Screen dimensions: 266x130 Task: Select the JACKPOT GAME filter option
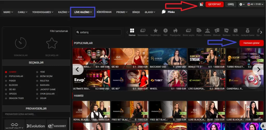[x=48, y=89]
